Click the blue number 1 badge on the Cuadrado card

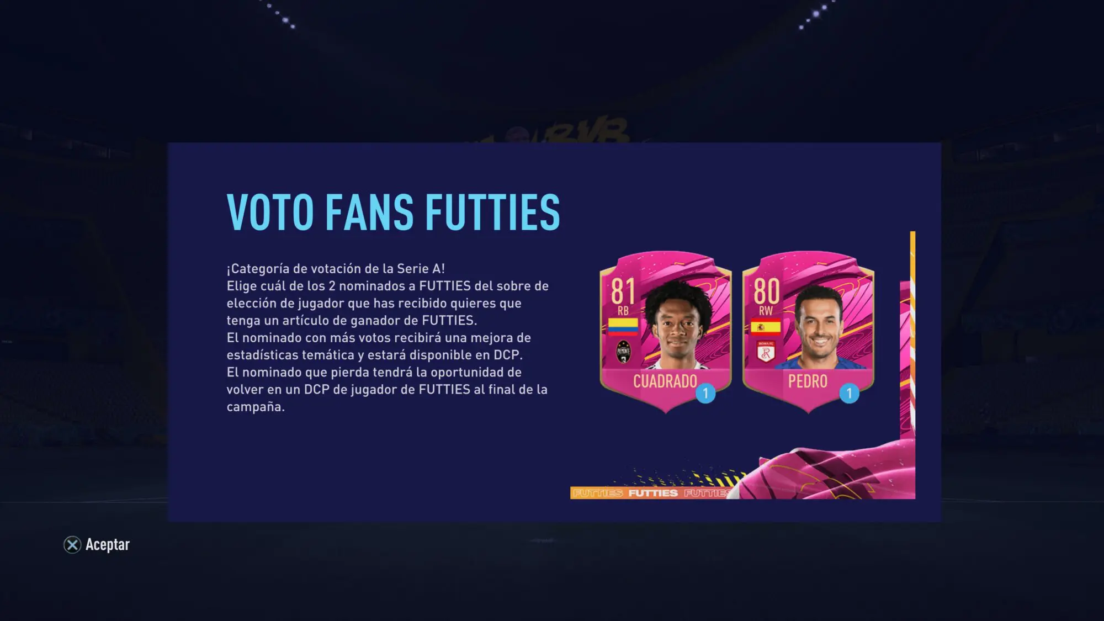705,394
